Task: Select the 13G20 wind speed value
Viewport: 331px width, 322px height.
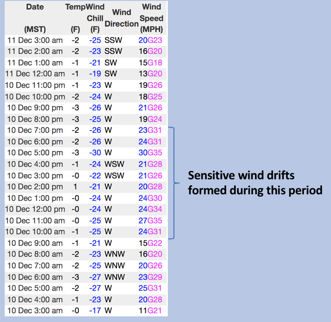Action: pos(151,74)
